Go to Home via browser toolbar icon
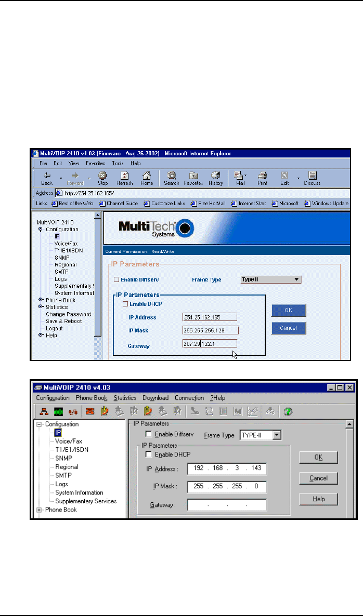This screenshot has width=363, height=616. (147, 178)
